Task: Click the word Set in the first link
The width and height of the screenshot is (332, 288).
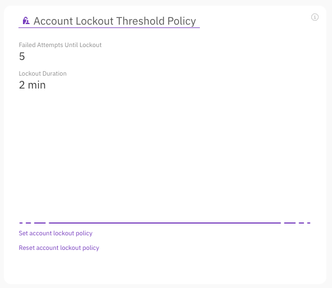Action: (x=23, y=233)
